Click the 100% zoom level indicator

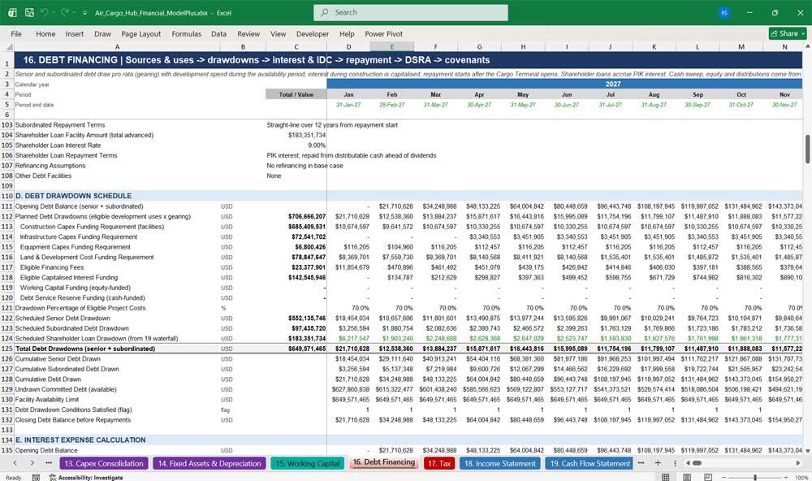pyautogui.click(x=801, y=478)
